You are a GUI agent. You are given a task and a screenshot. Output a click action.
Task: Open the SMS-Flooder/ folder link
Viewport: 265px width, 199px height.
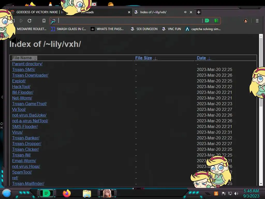[25, 126]
